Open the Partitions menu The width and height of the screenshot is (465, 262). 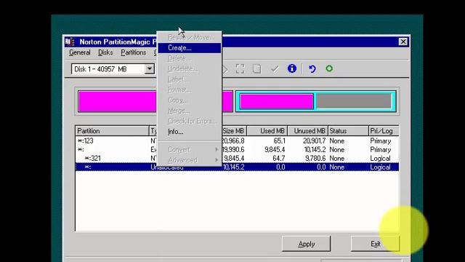(133, 52)
